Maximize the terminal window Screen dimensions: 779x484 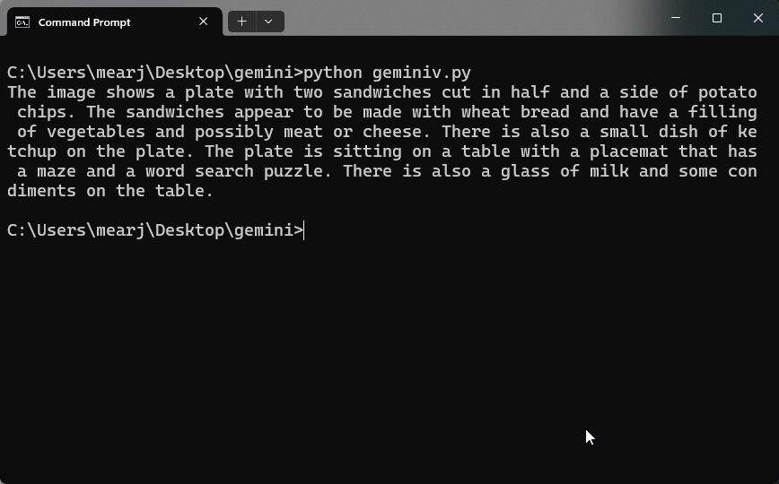717,18
